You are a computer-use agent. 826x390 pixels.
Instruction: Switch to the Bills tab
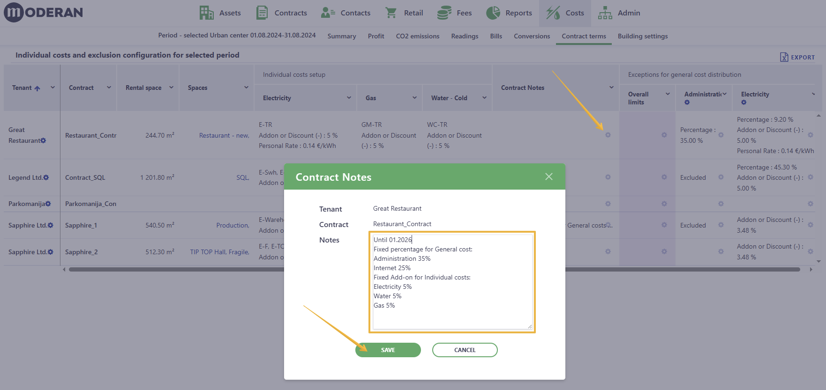[496, 36]
